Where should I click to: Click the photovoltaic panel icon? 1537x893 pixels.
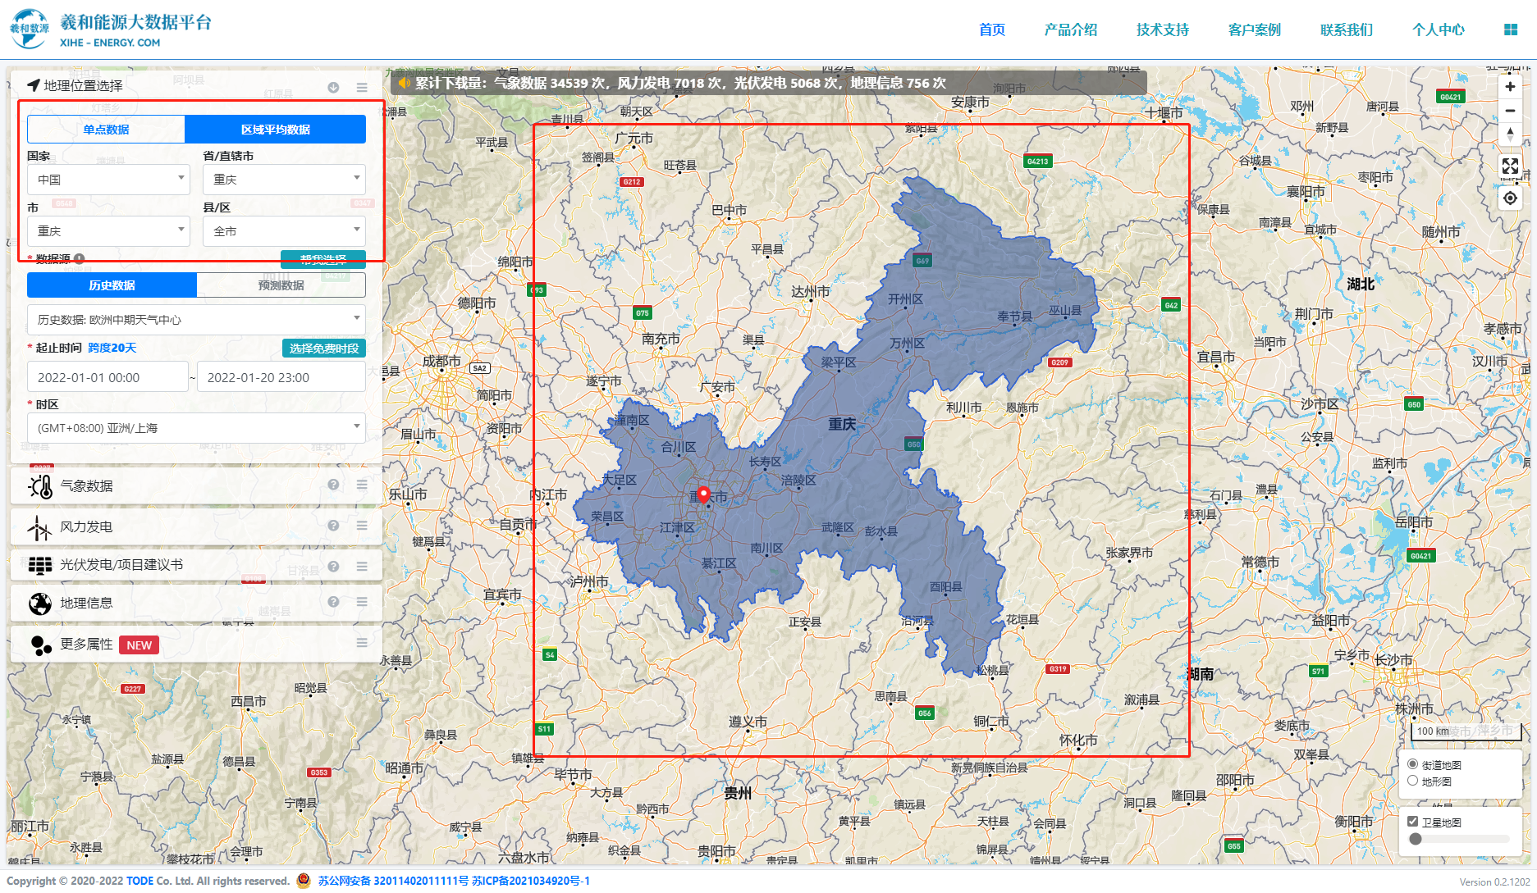[40, 565]
